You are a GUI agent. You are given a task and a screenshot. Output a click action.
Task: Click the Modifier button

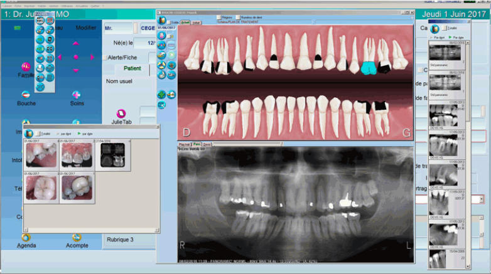[x=86, y=28]
